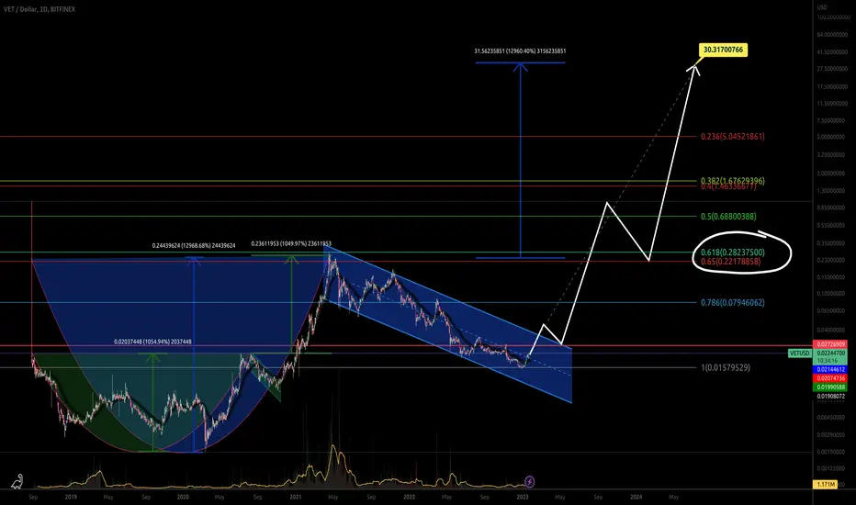Click the yellow 1.171M volume label
856x505 pixels.
pyautogui.click(x=825, y=484)
